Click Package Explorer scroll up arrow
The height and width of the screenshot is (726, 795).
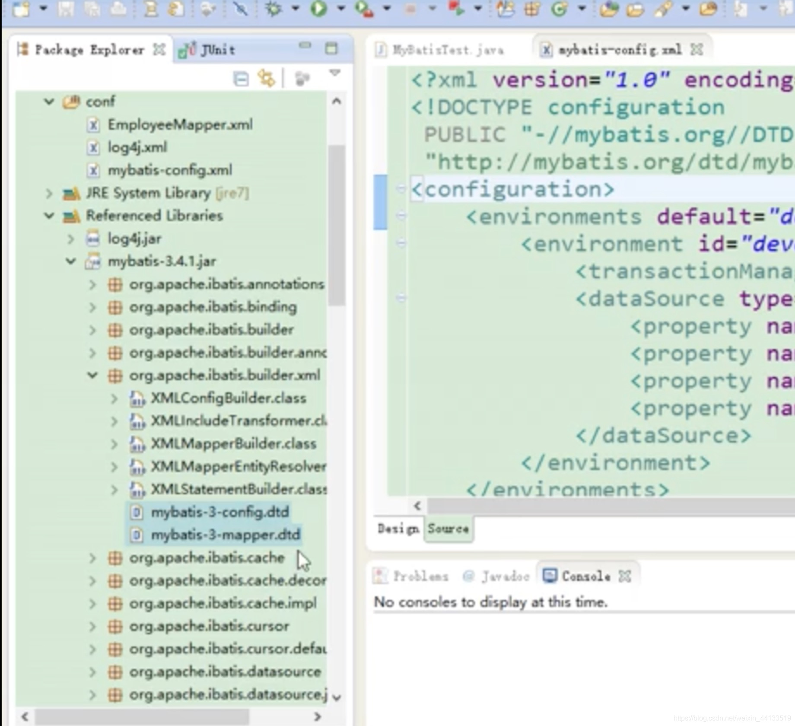[337, 102]
